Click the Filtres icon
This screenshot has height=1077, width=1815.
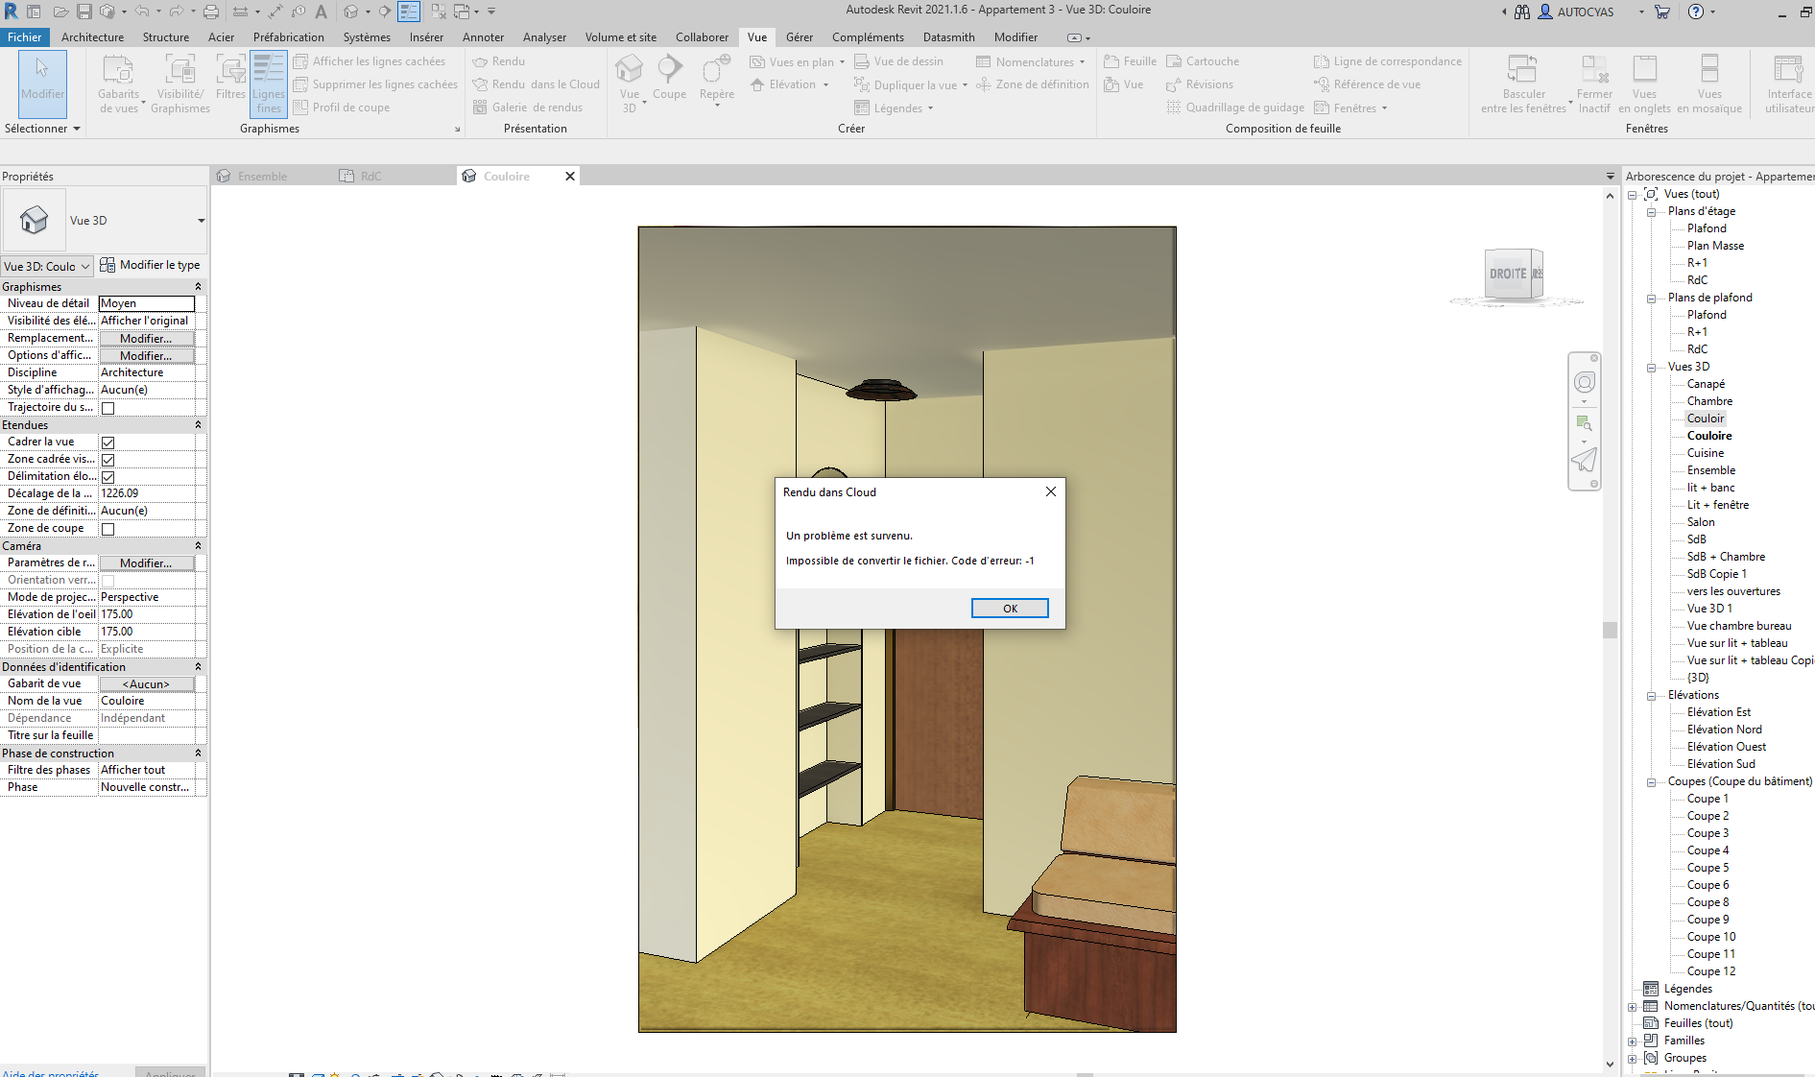tap(230, 77)
